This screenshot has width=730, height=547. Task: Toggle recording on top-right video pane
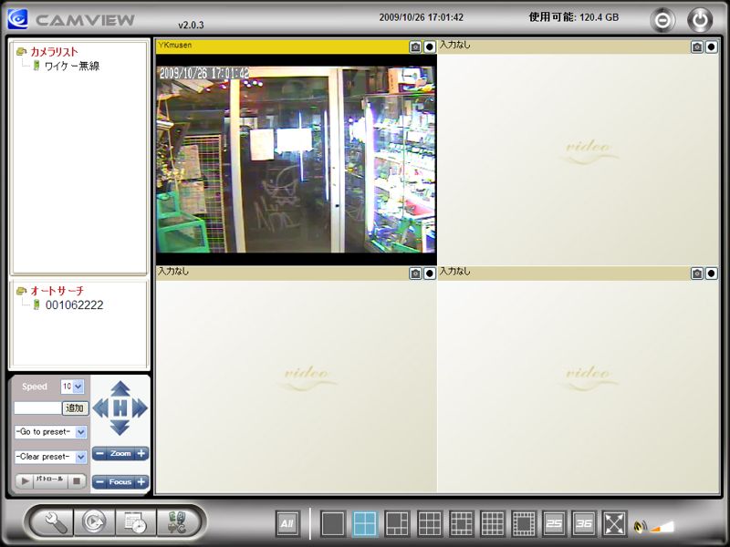click(711, 46)
